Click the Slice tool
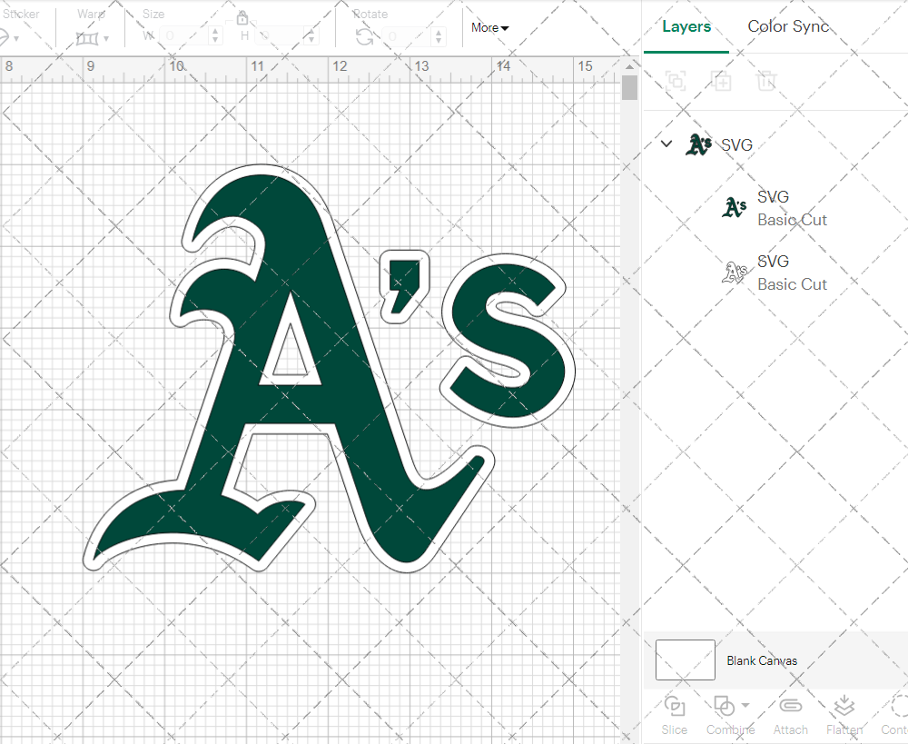This screenshot has width=908, height=744. coord(675,716)
